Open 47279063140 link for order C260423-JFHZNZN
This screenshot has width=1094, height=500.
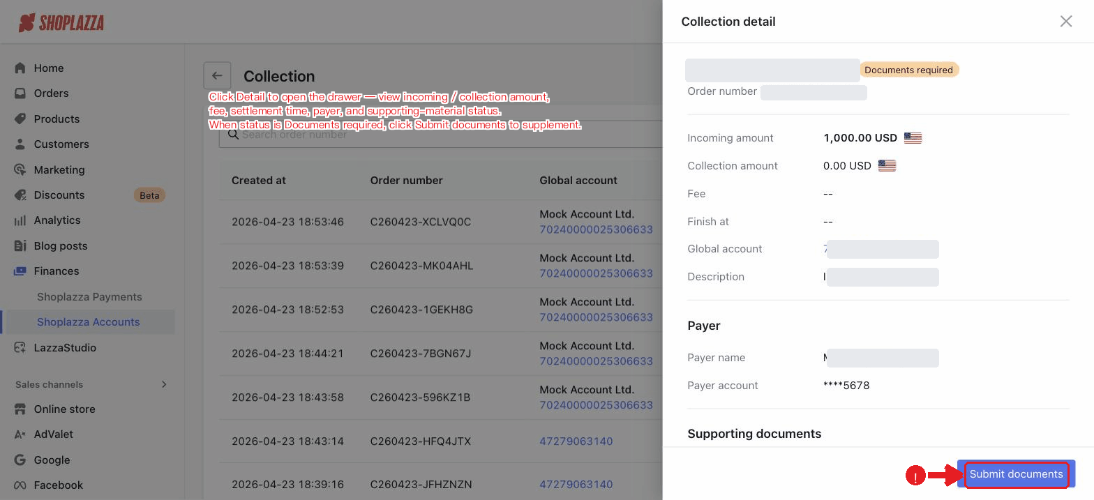(576, 485)
